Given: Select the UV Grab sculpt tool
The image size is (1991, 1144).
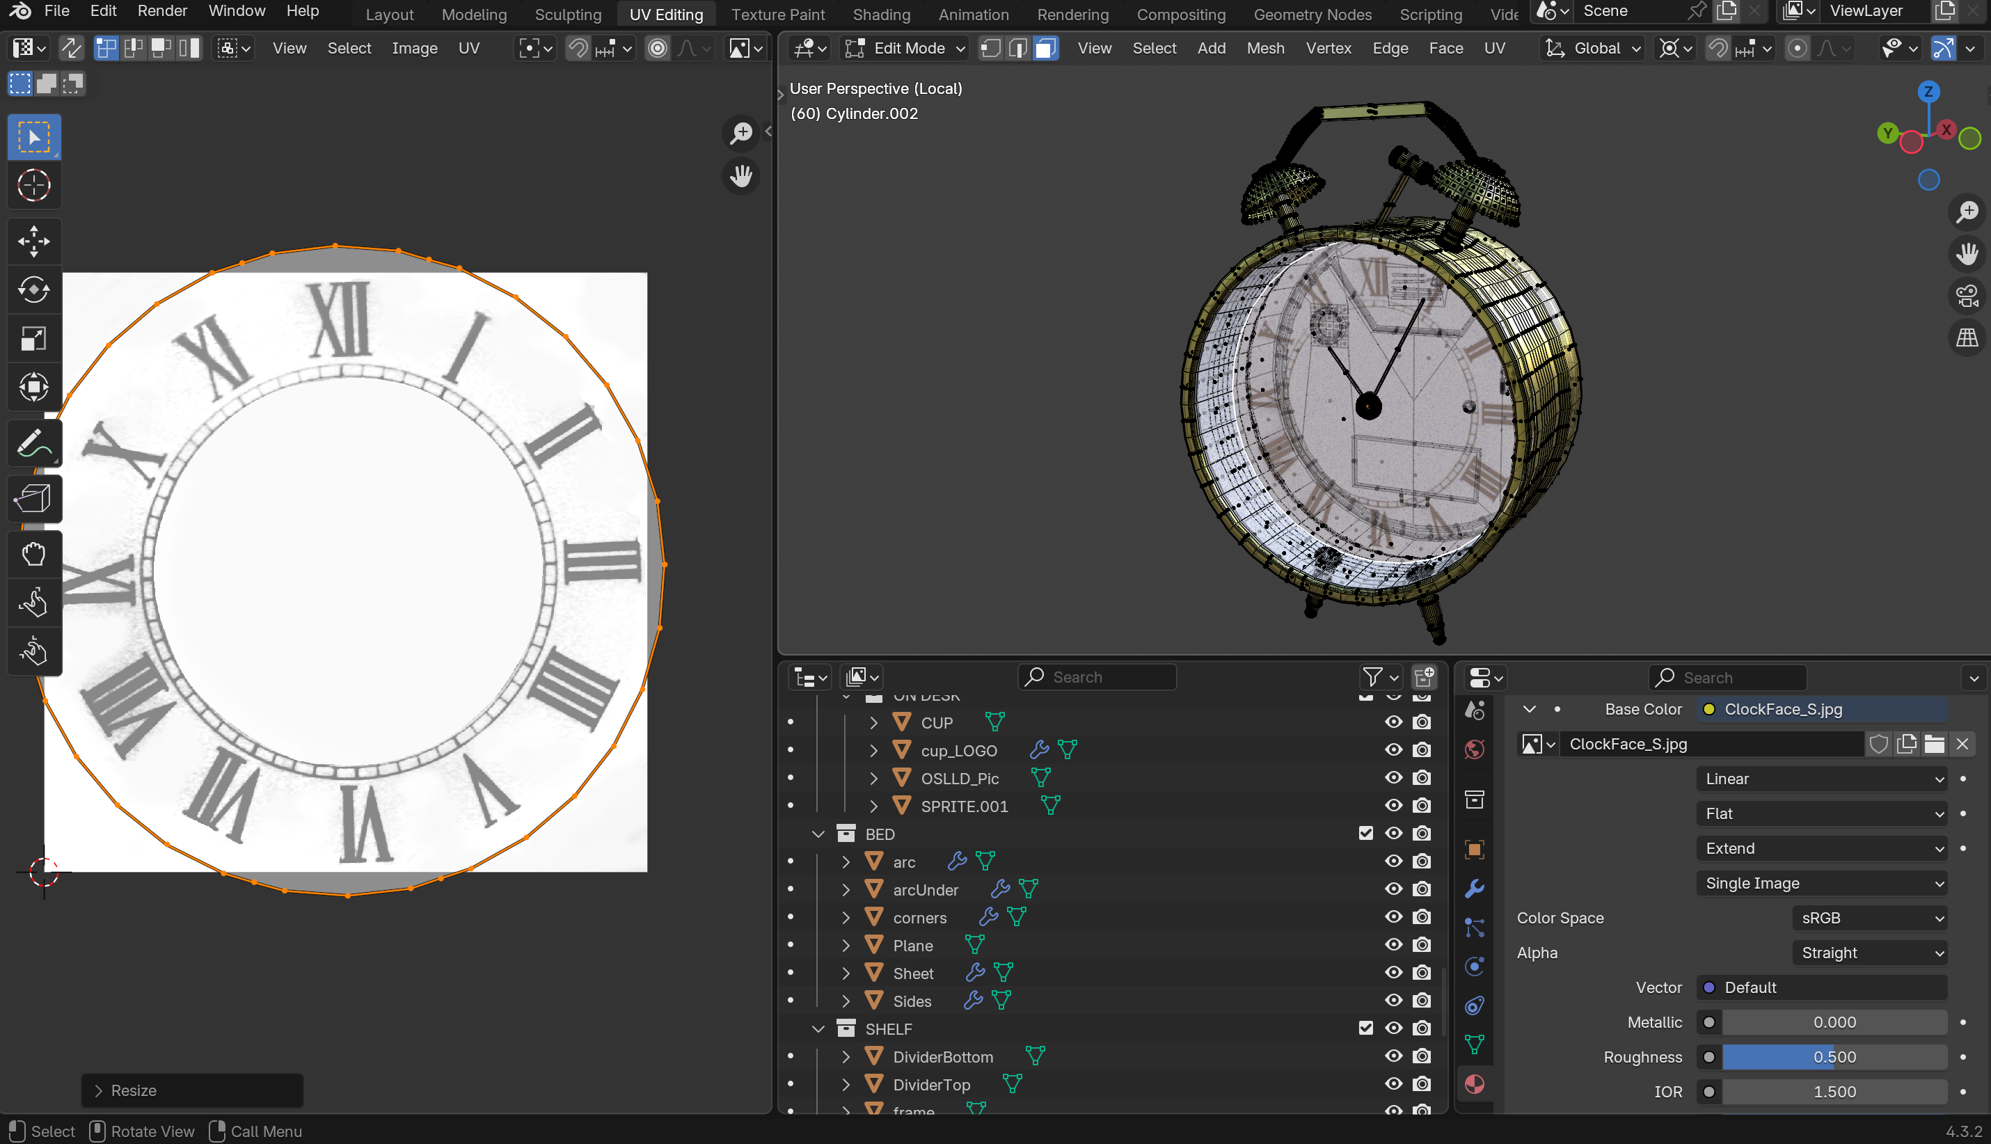Looking at the screenshot, I should coord(34,555).
